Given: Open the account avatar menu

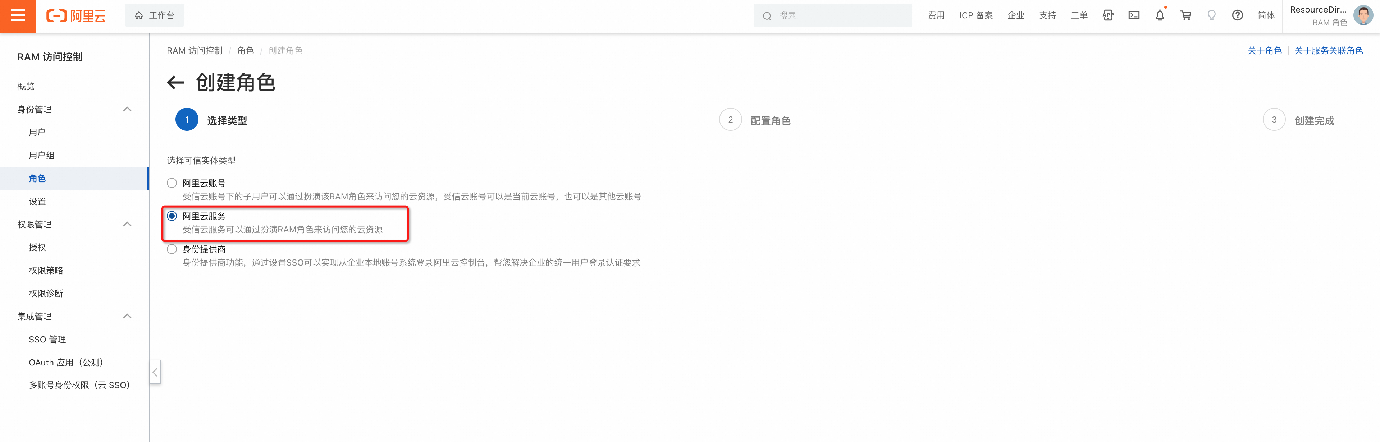Looking at the screenshot, I should (x=1363, y=15).
